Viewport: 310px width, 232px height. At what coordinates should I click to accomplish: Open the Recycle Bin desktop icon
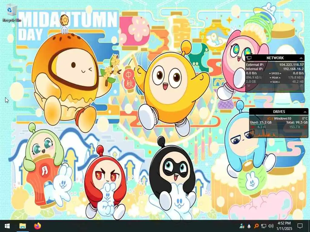click(12, 13)
